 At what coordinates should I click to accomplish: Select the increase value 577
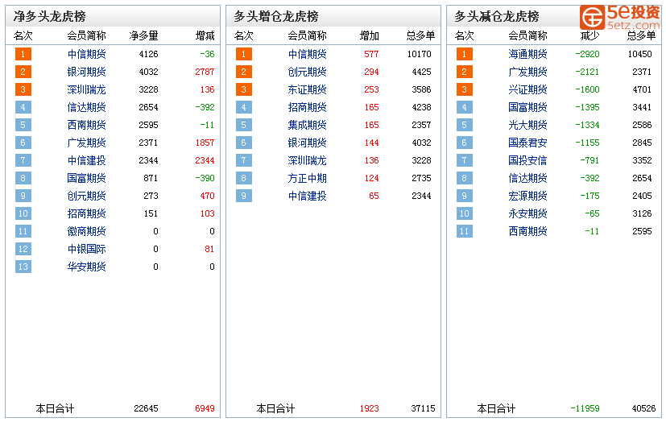tap(371, 54)
